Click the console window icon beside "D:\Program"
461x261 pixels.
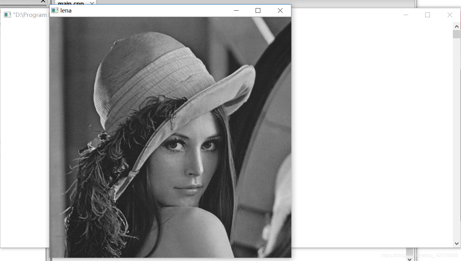8,15
